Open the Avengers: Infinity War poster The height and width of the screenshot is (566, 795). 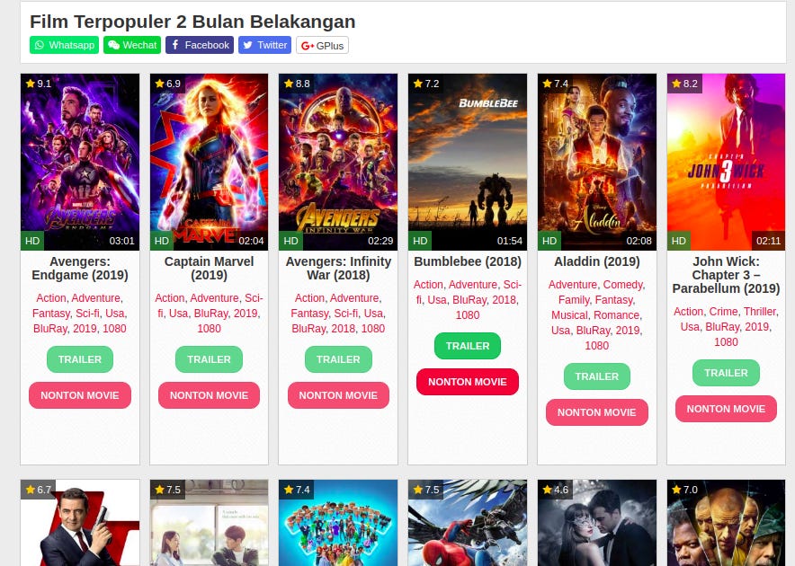coord(338,162)
